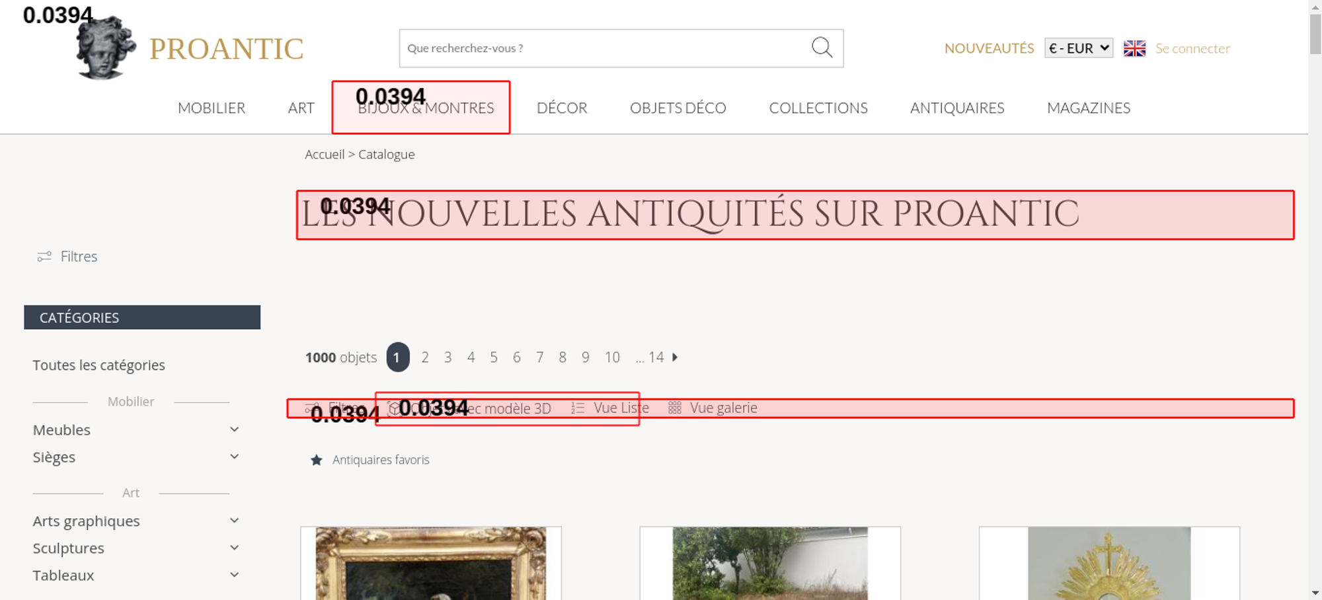Click the Se connecter link
The height and width of the screenshot is (600, 1322).
click(x=1192, y=48)
